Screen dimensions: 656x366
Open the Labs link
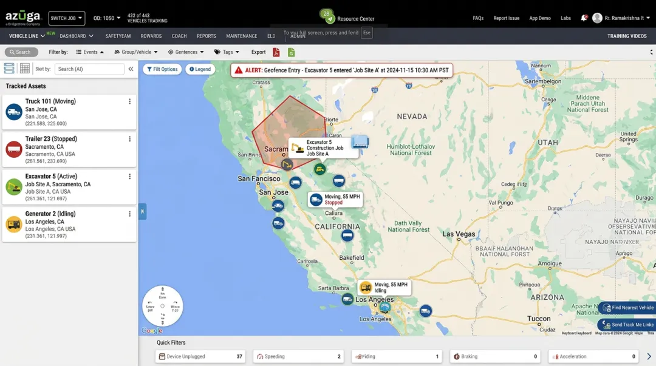click(565, 18)
